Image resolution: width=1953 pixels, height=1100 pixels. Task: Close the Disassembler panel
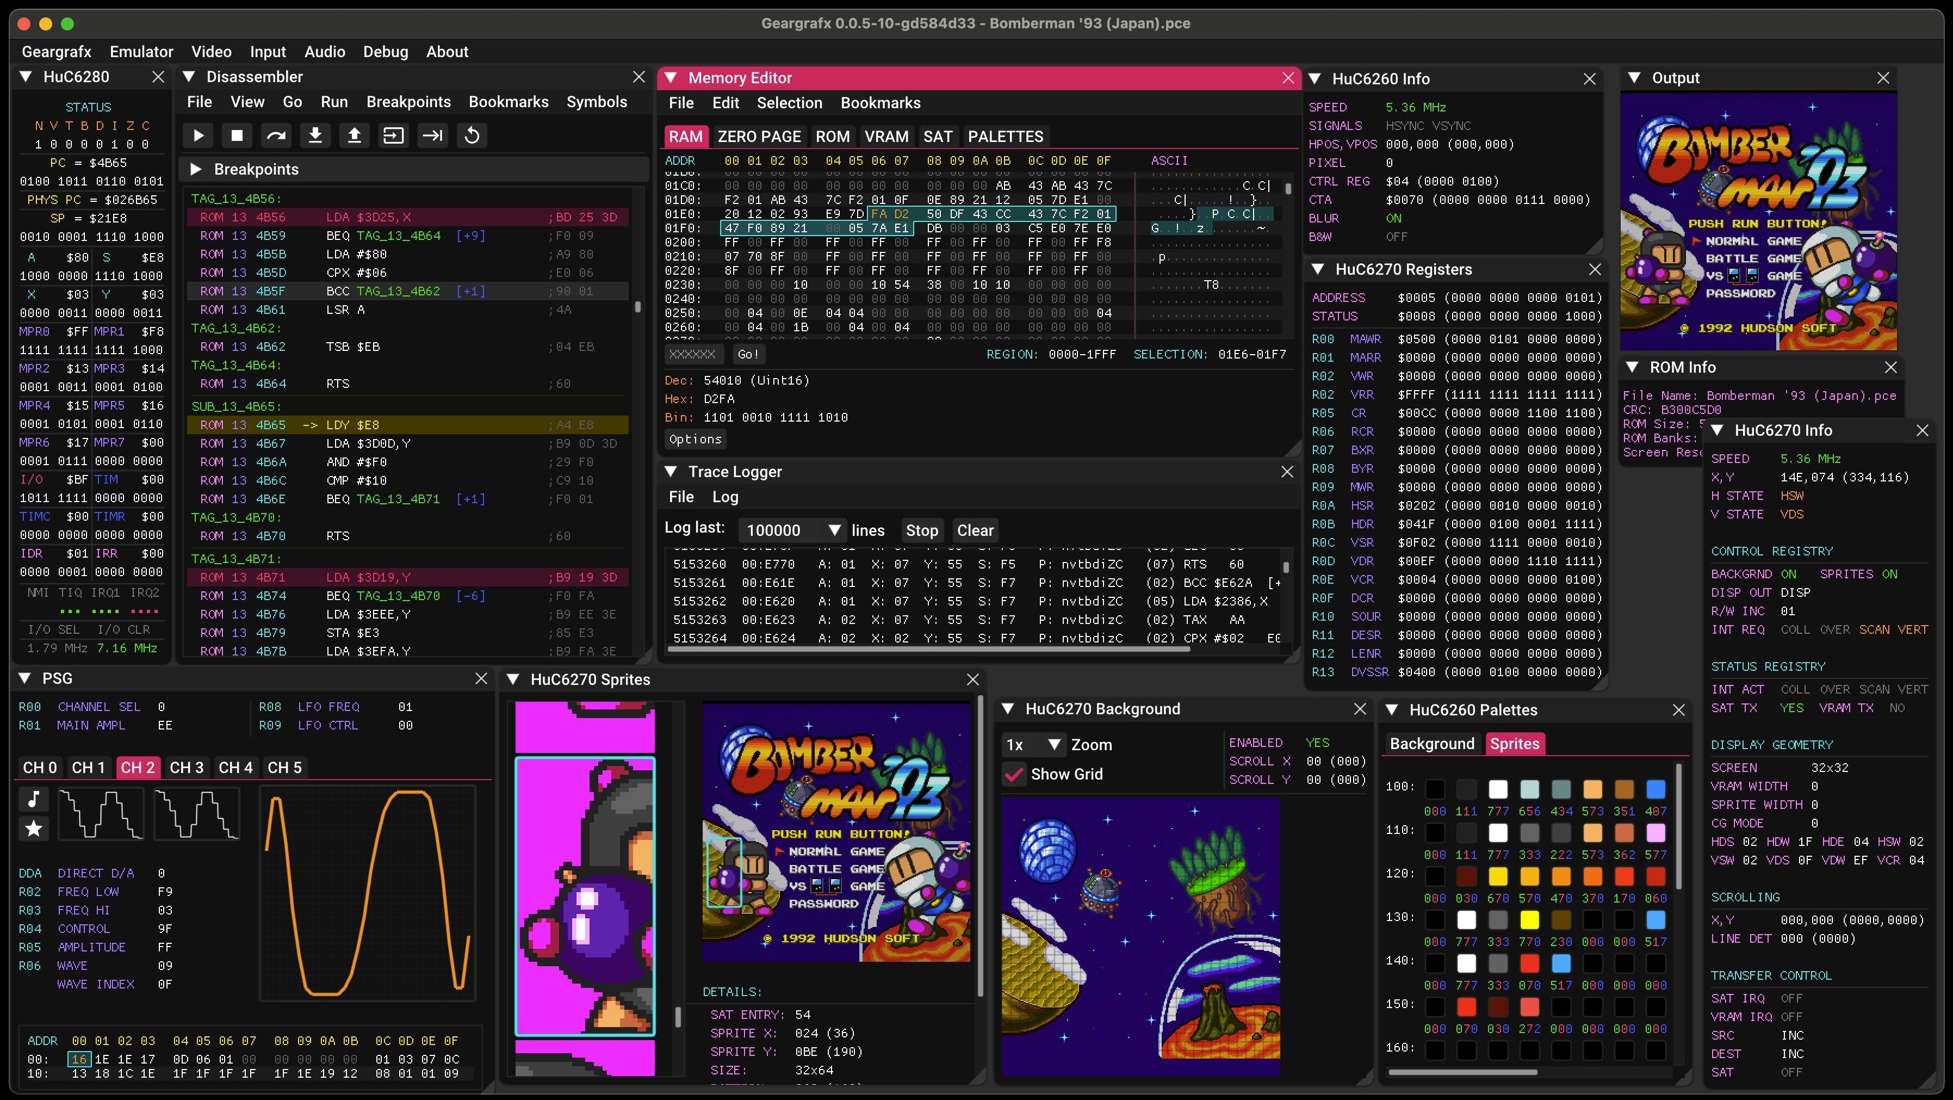638,77
